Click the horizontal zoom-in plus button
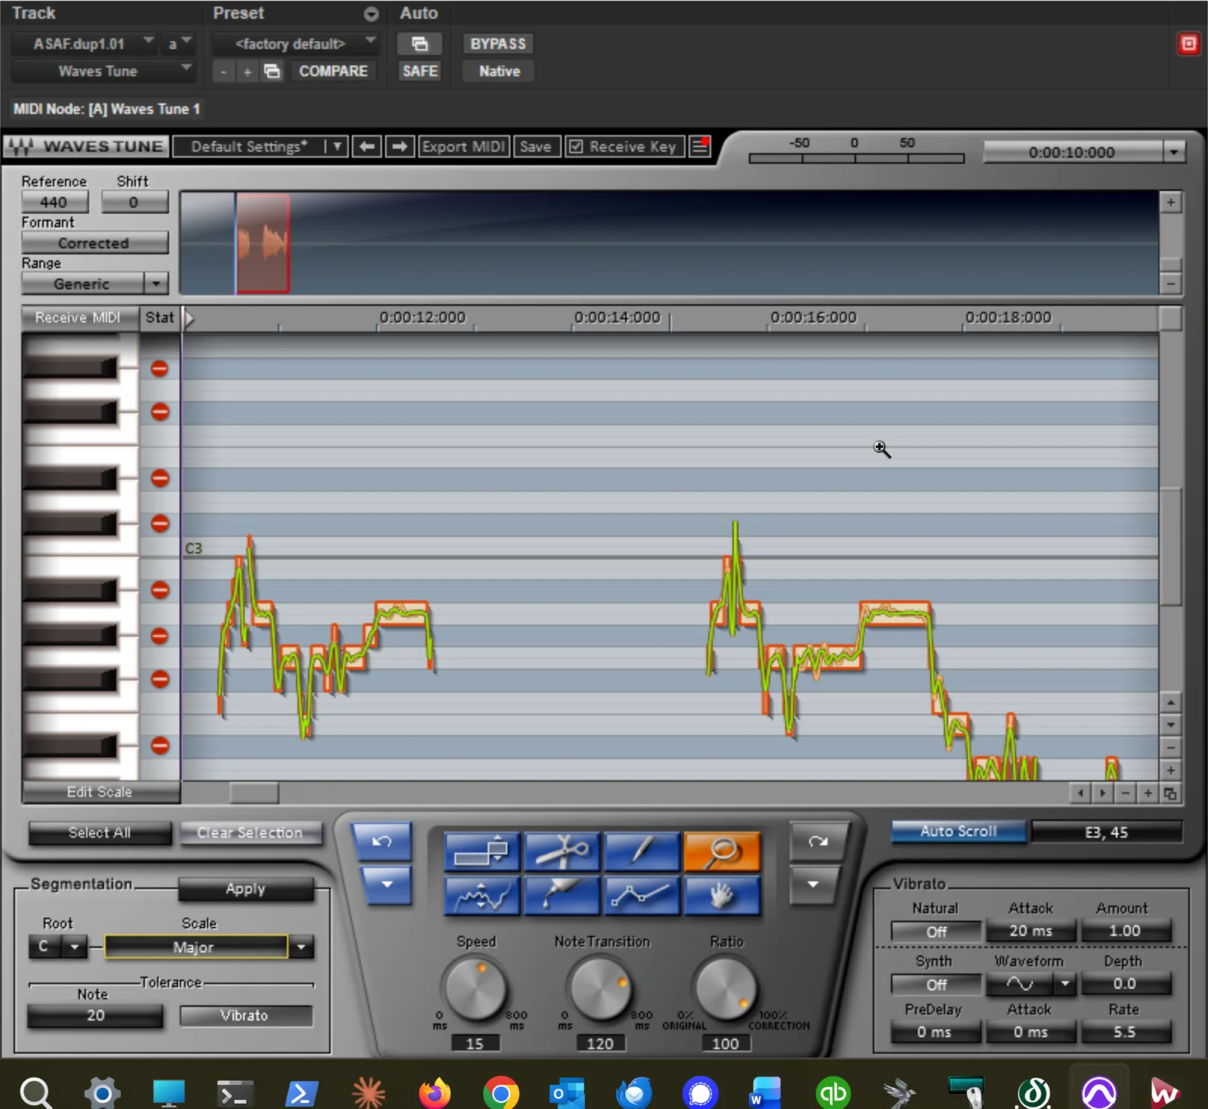 (x=1148, y=793)
